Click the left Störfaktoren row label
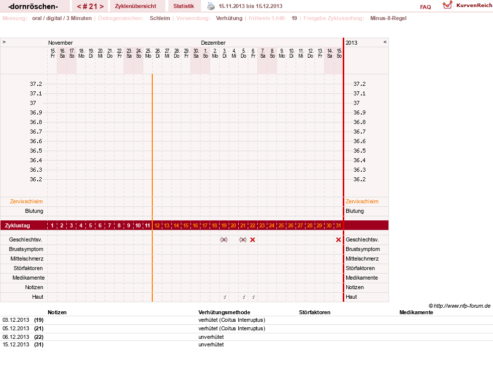 click(x=28, y=268)
